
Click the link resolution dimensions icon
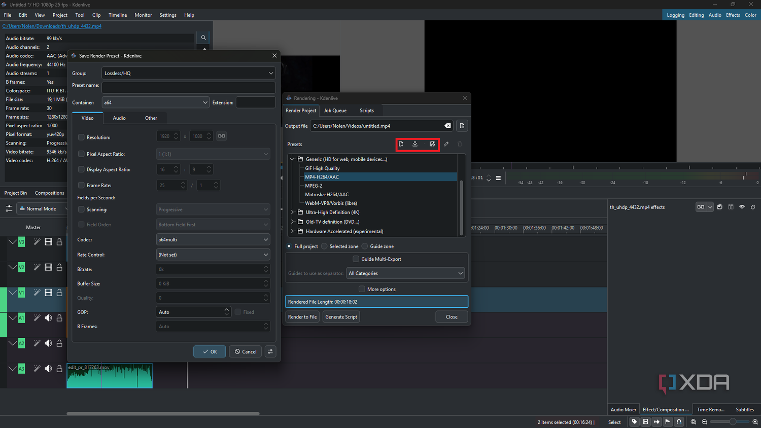[x=222, y=136]
